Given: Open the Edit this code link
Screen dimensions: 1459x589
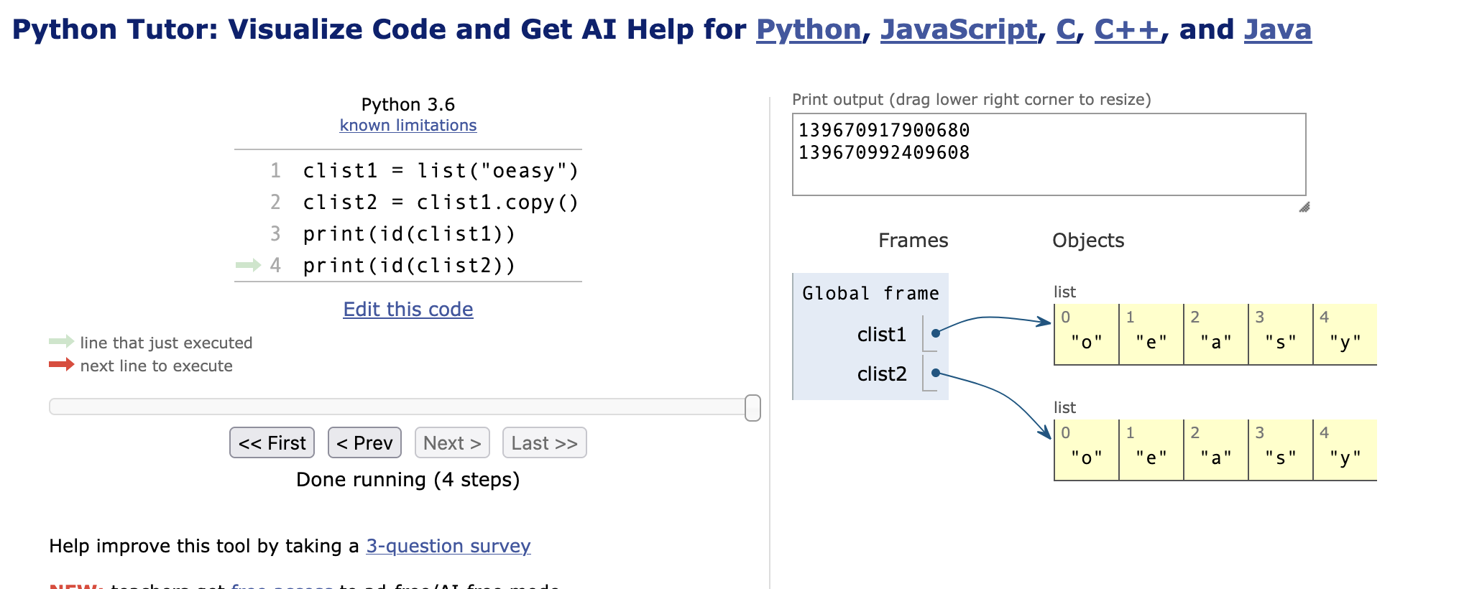Looking at the screenshot, I should (x=408, y=310).
